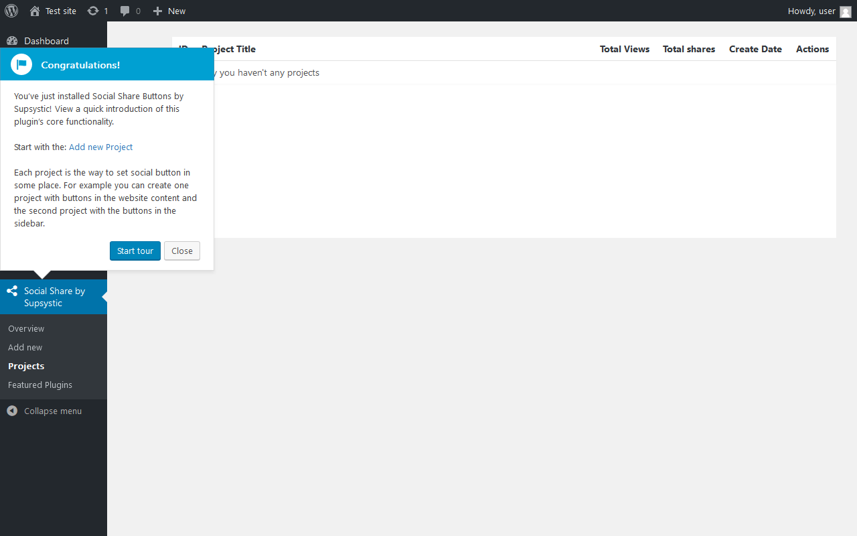Click the plus icon for New
This screenshot has width=857, height=536.
click(x=157, y=11)
